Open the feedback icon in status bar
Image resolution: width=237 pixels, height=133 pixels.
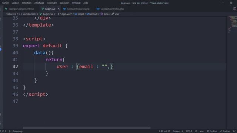pos(234,131)
